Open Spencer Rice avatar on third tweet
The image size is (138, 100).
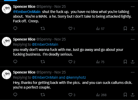coord(7,75)
